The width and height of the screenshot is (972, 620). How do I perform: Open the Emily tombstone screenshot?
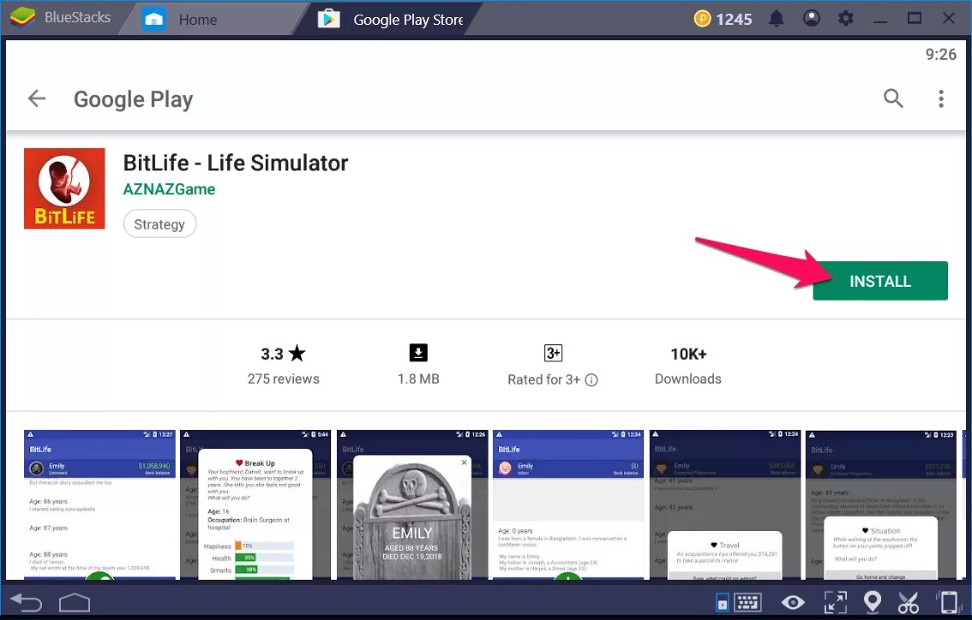click(412, 504)
